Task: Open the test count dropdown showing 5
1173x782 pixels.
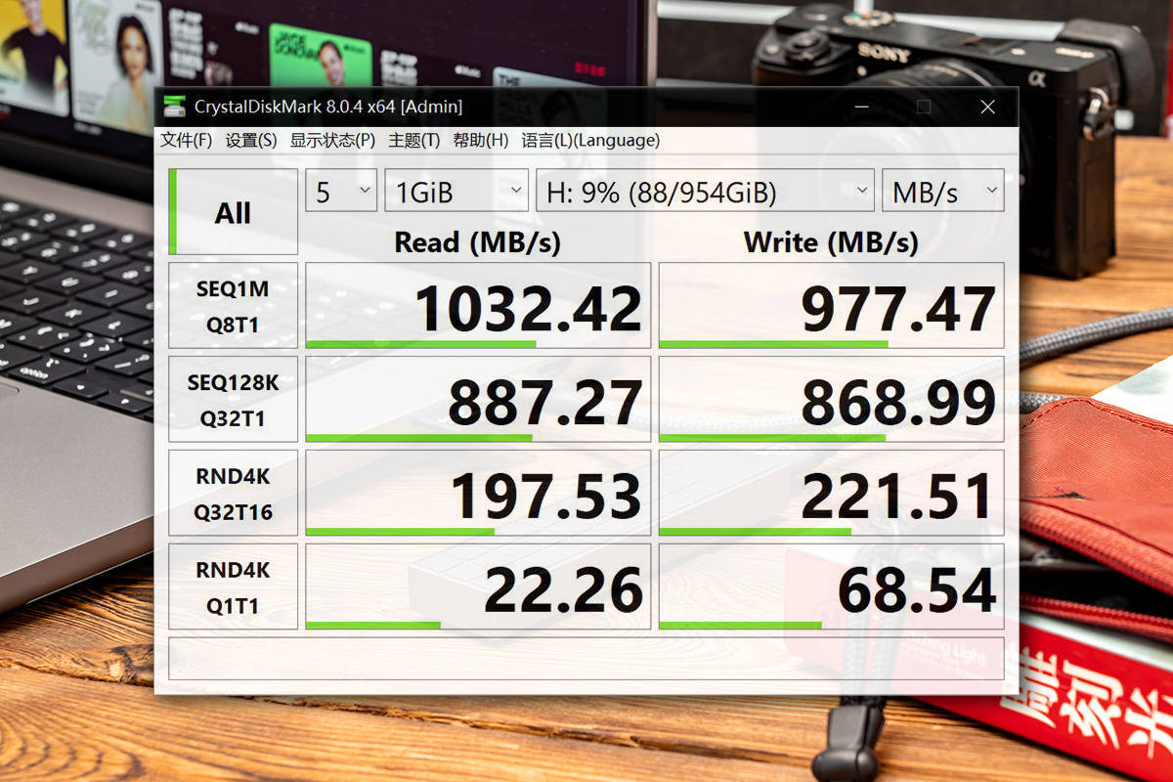Action: pyautogui.click(x=341, y=191)
